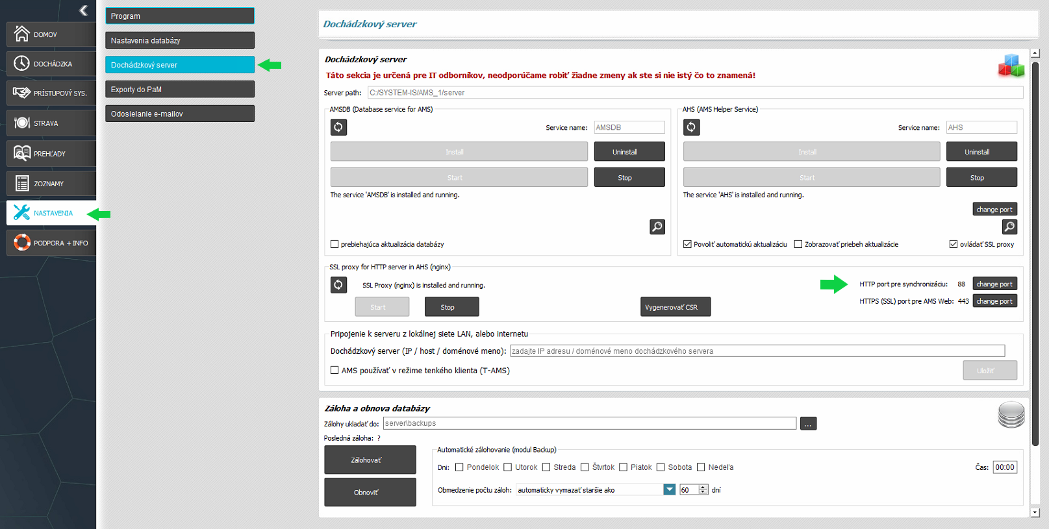The height and width of the screenshot is (529, 1049).
Task: Uninstall the AMSDB service
Action: [629, 152]
